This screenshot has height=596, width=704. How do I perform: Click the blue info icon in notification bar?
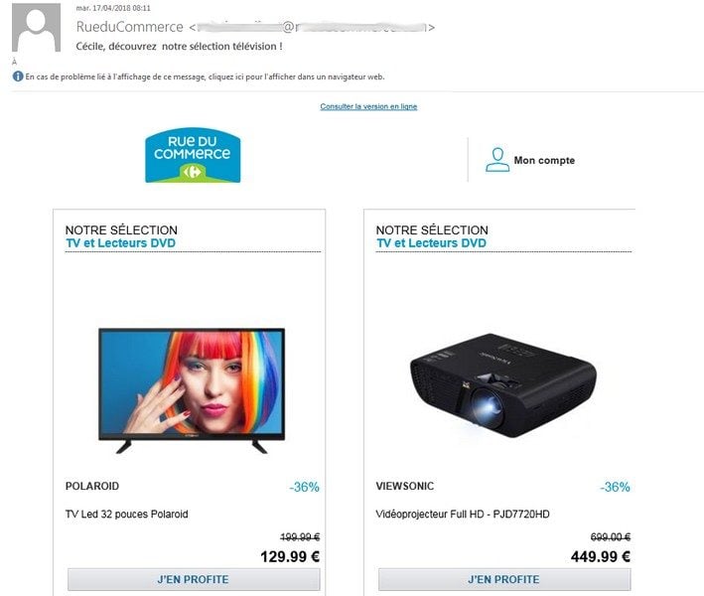18,76
